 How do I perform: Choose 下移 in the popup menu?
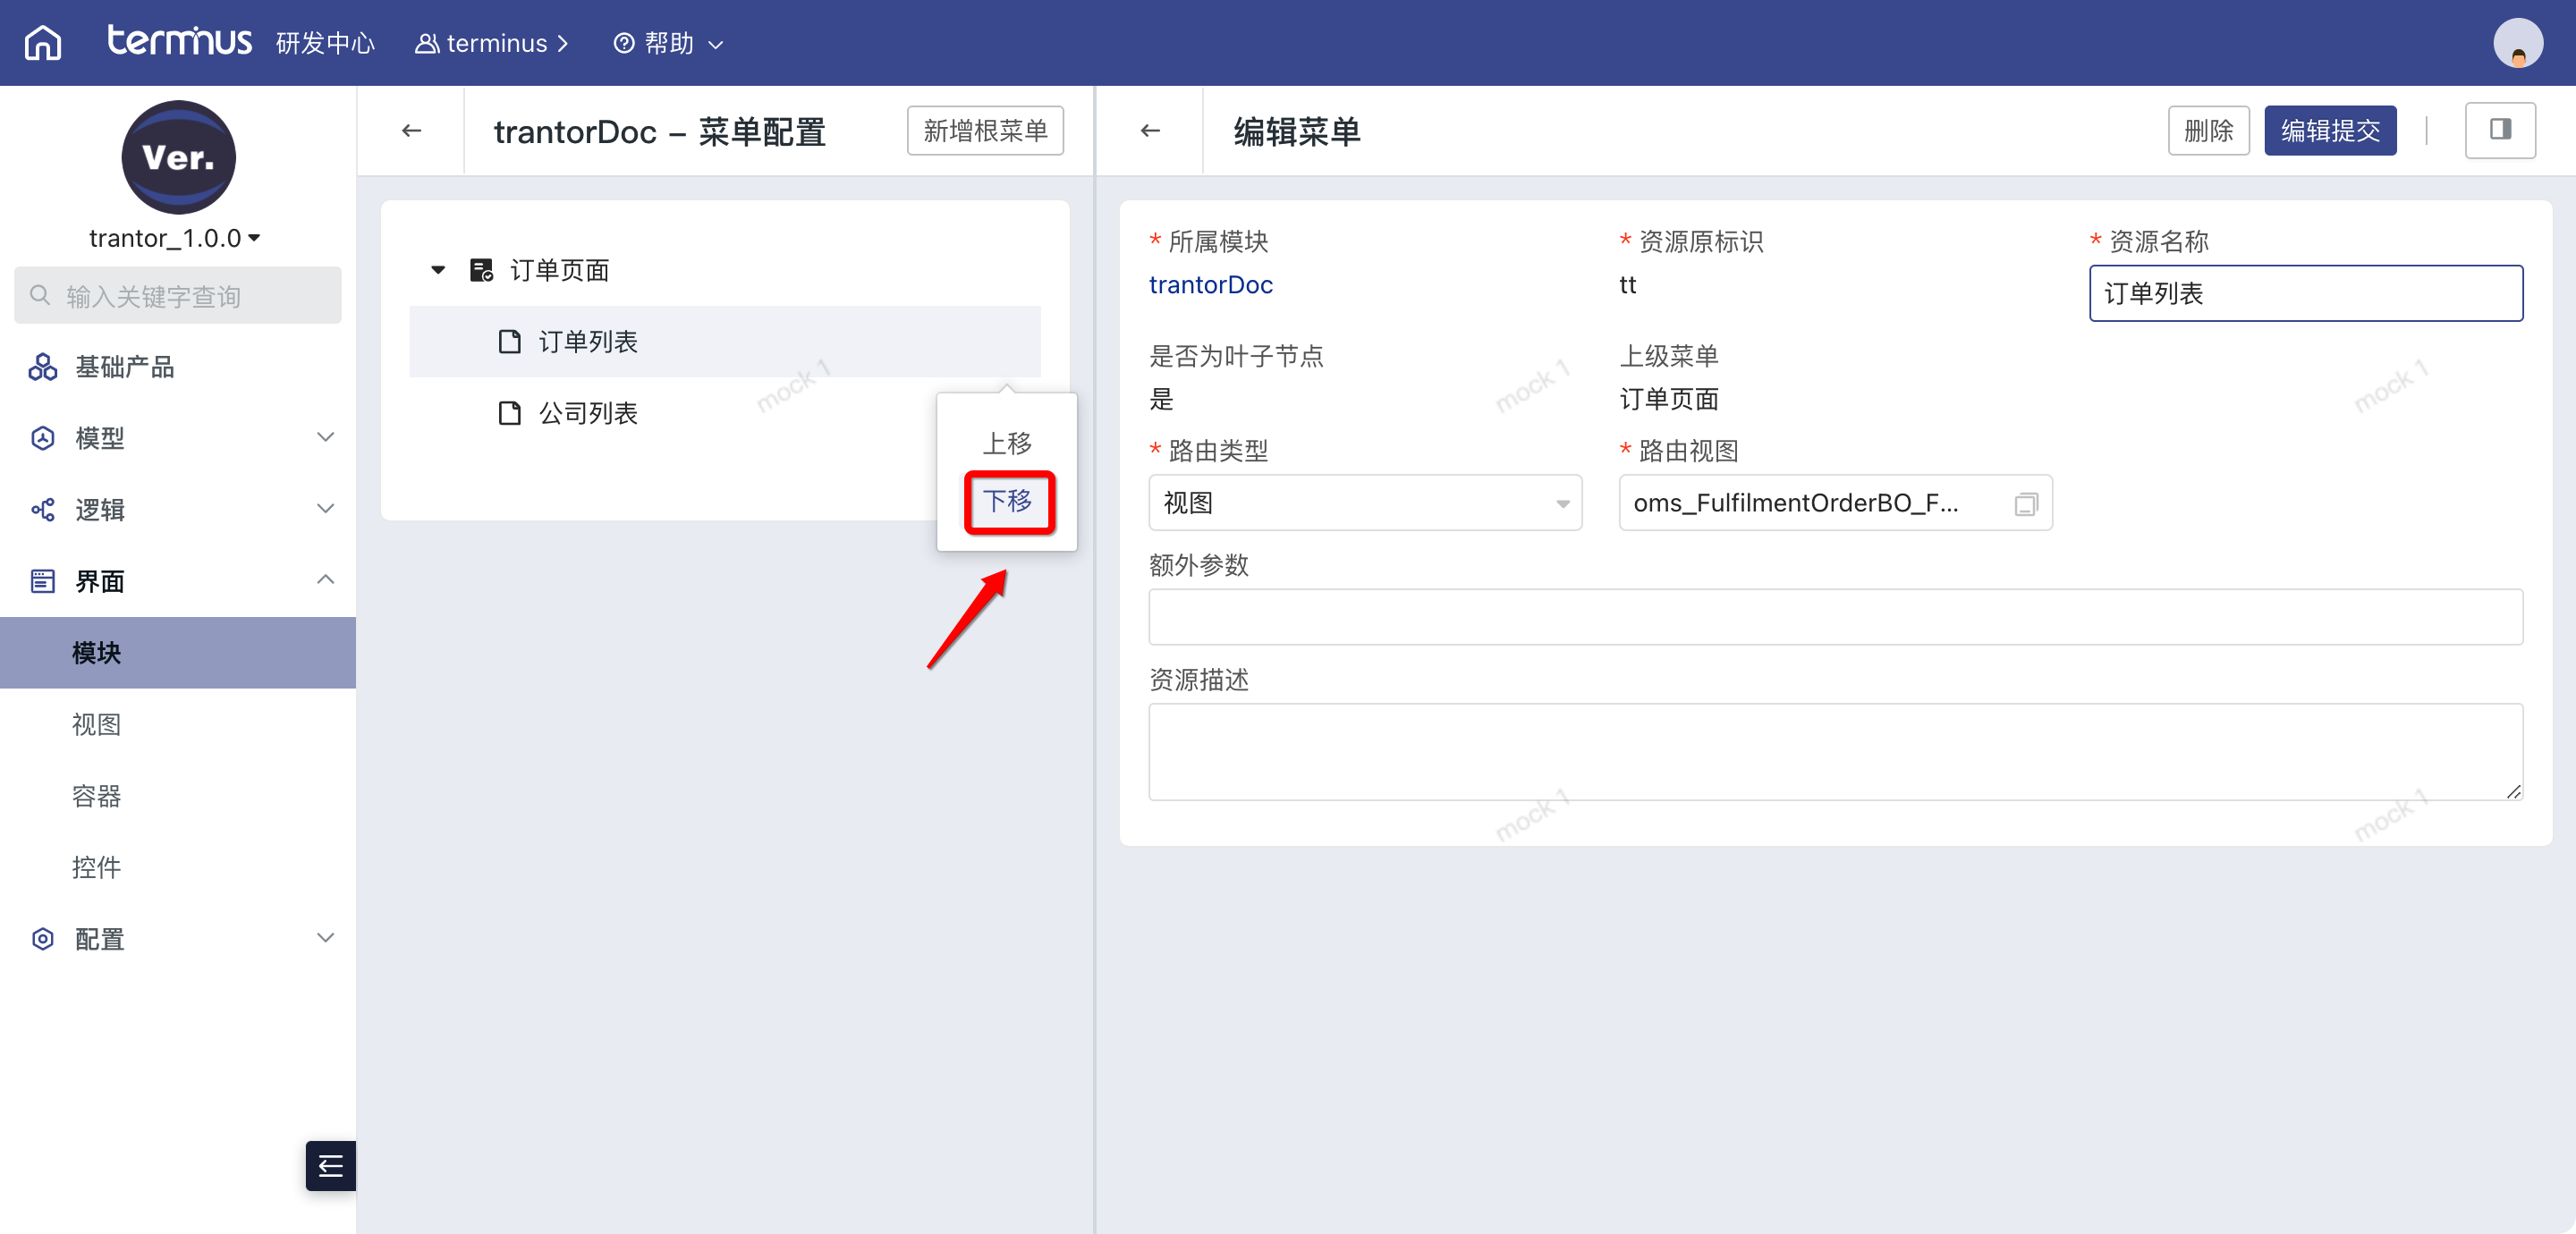coord(1008,502)
